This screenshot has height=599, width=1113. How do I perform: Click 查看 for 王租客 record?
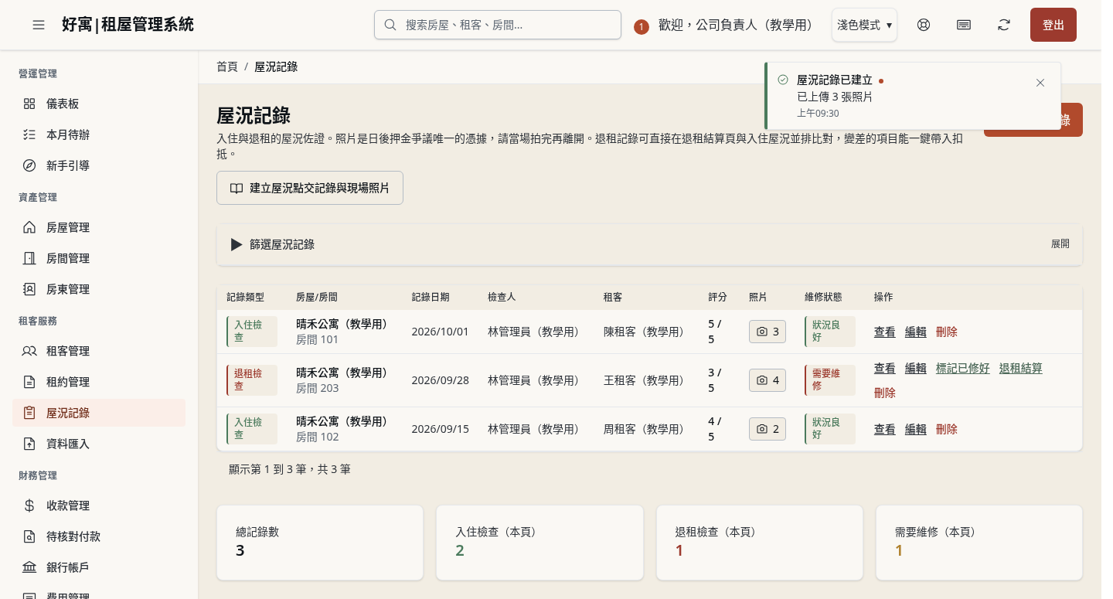[885, 368]
